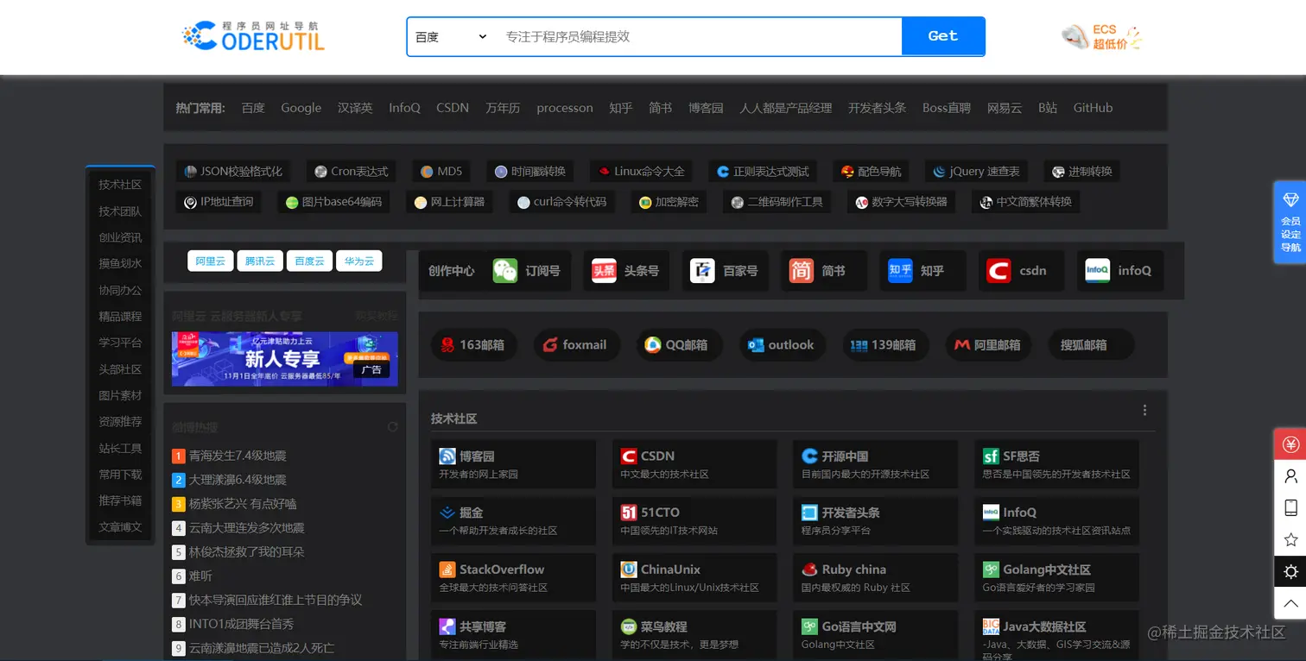Select 技术团队 in the left sidebar
The image size is (1306, 661).
point(120,211)
